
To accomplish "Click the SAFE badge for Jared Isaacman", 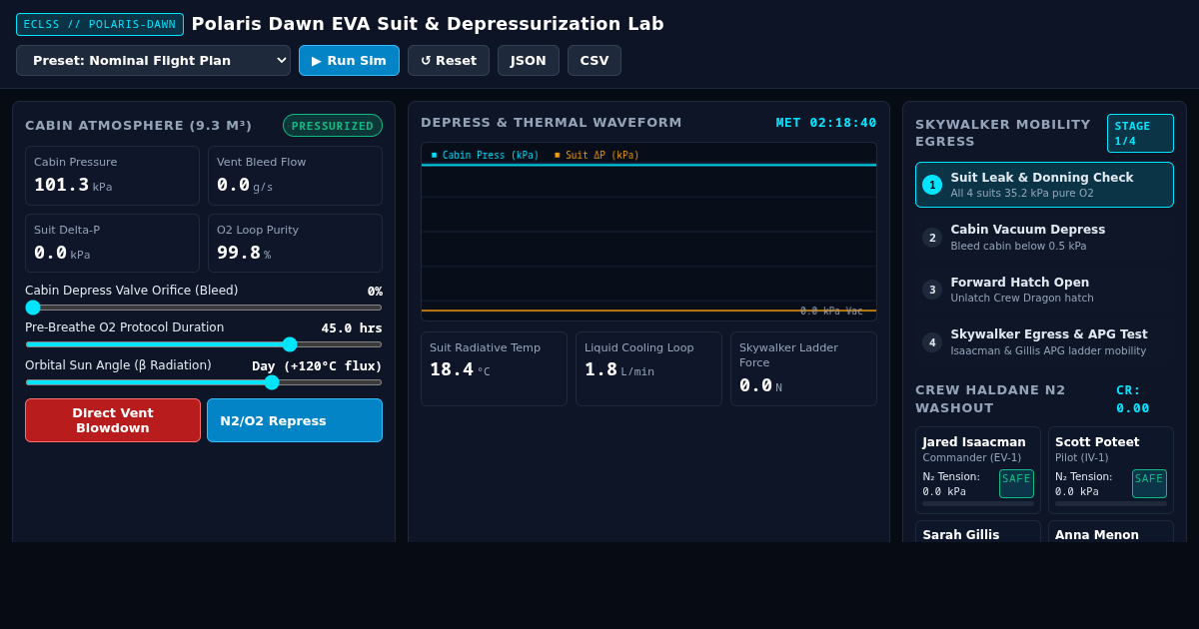I will 1016,483.
